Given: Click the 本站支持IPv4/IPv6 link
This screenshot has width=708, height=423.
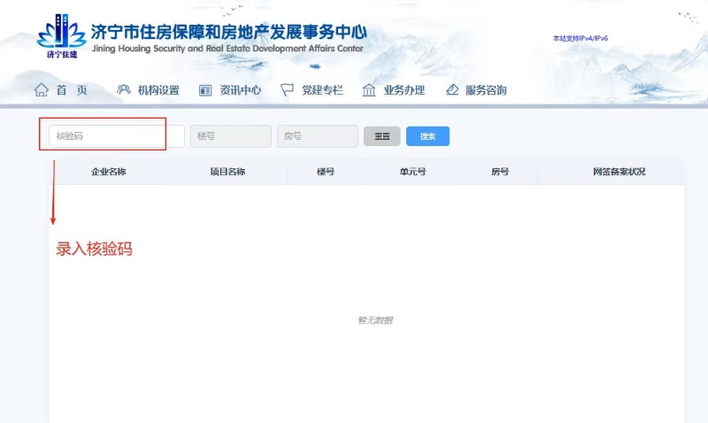Looking at the screenshot, I should [x=580, y=39].
